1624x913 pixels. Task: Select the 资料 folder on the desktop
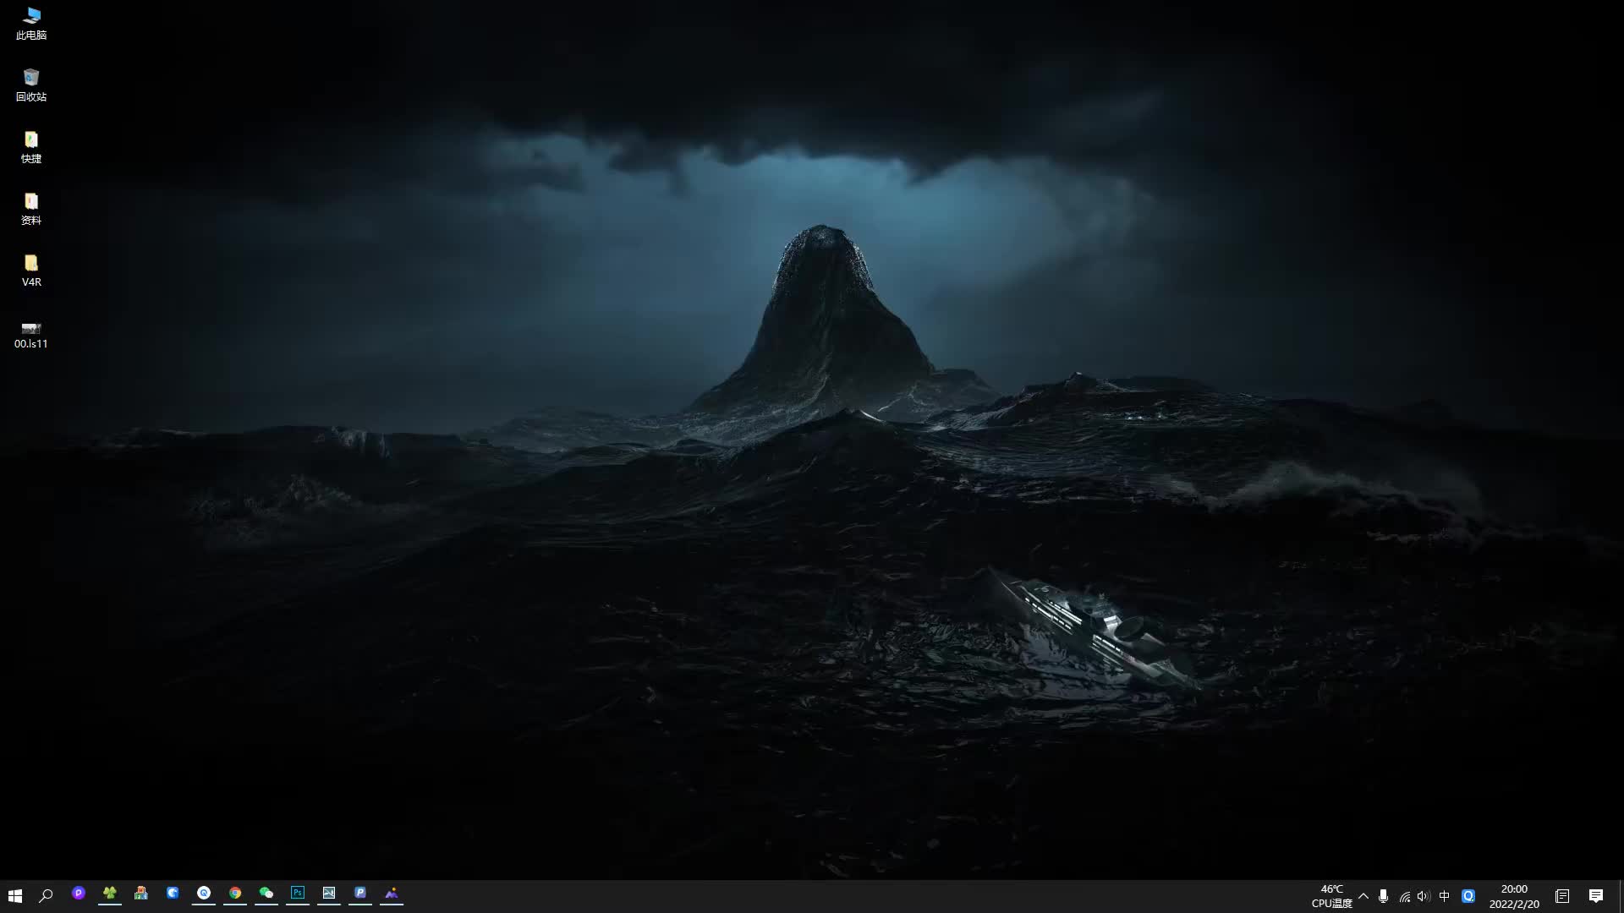pos(31,209)
